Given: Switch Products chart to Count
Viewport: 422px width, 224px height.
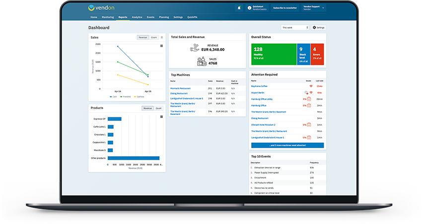Looking at the screenshot, I should pos(158,108).
